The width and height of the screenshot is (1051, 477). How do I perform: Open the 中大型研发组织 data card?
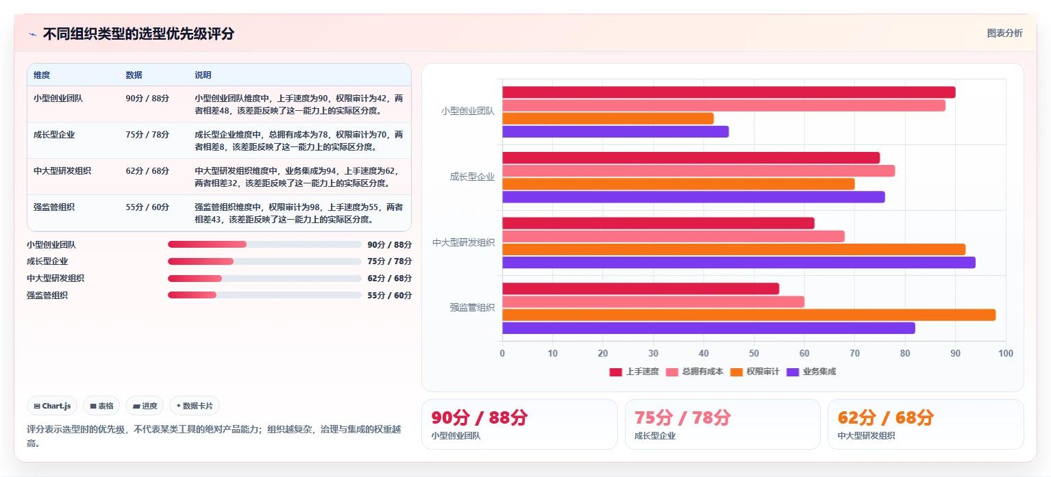926,424
